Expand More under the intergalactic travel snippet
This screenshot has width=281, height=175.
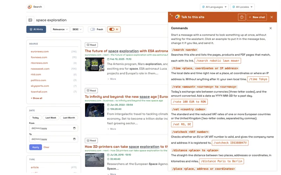click(112, 129)
